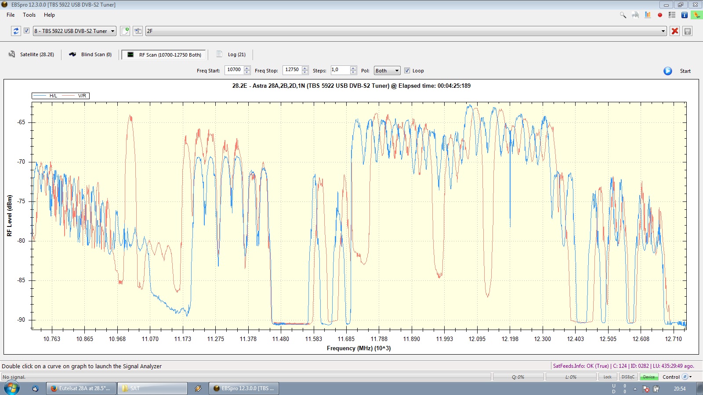The image size is (703, 395).
Task: Show hidden system tray icons arrow
Action: coord(635,389)
